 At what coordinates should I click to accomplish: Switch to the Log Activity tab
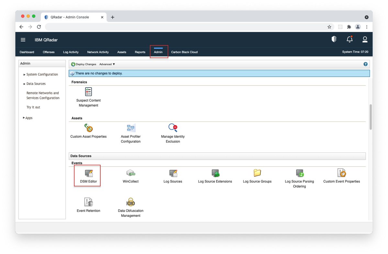click(x=71, y=52)
